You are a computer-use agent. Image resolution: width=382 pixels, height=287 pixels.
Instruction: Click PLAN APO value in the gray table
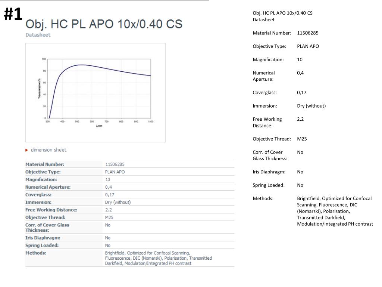(115, 172)
